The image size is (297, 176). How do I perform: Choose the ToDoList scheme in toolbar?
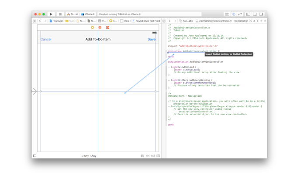[73, 14]
